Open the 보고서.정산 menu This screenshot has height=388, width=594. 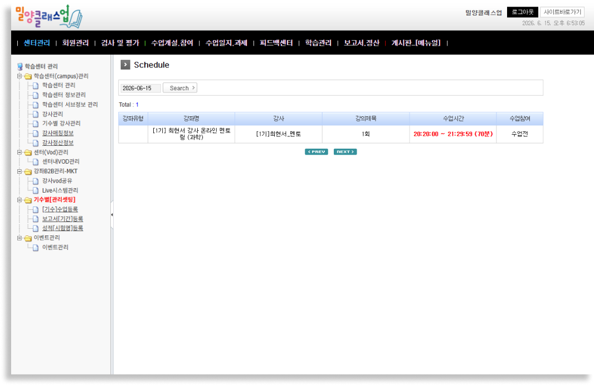(362, 43)
